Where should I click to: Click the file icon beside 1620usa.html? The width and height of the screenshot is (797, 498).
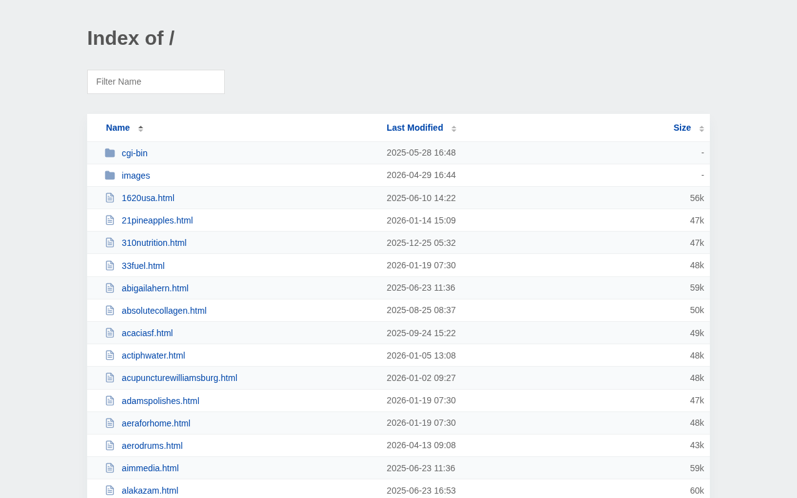pyautogui.click(x=110, y=198)
